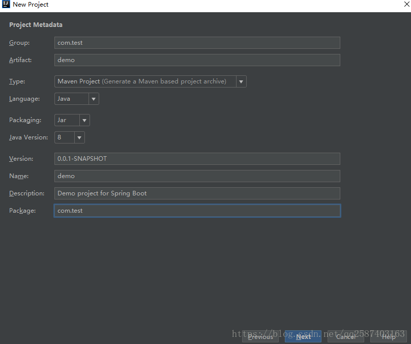
Task: Click into the Description text field
Action: tap(197, 193)
